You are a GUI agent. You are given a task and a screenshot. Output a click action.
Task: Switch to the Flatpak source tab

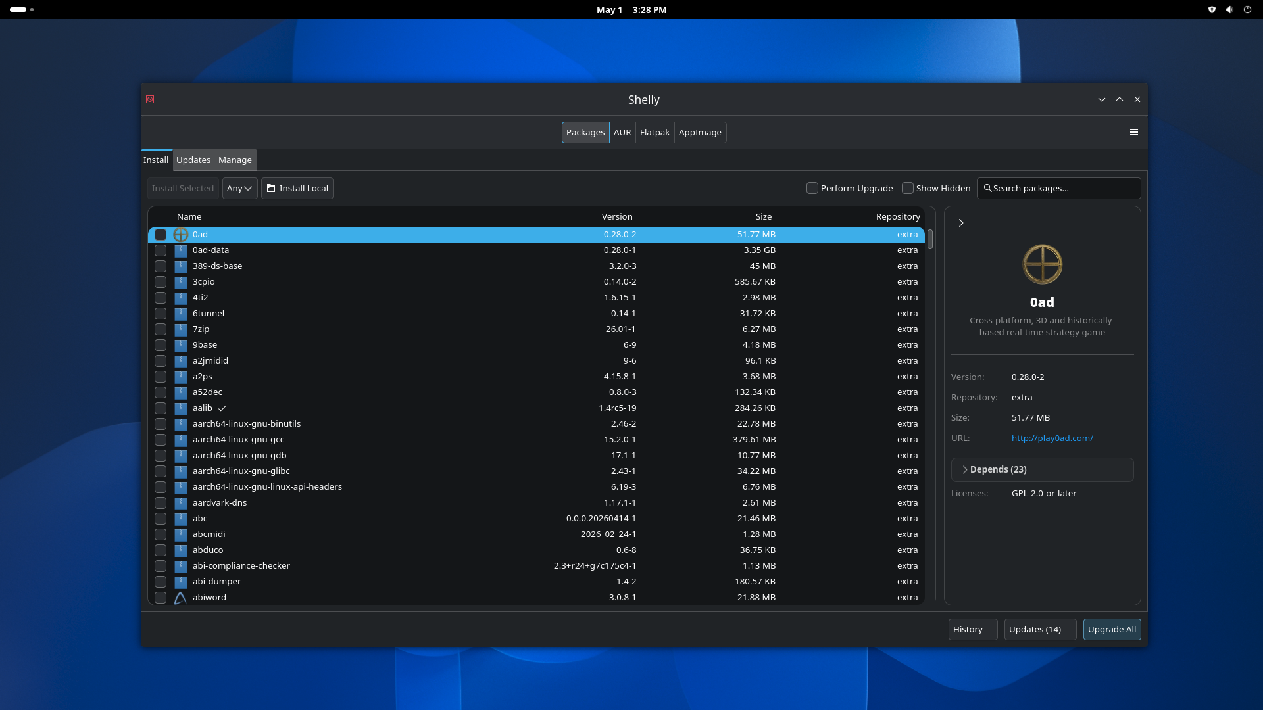tap(655, 132)
